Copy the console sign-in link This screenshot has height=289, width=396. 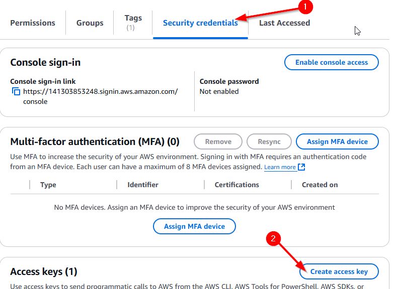(16, 92)
